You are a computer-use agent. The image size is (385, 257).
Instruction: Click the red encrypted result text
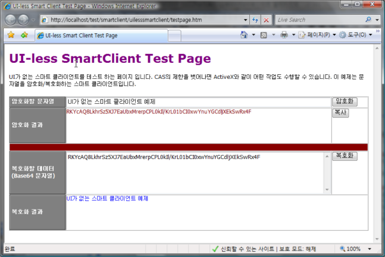click(x=159, y=112)
